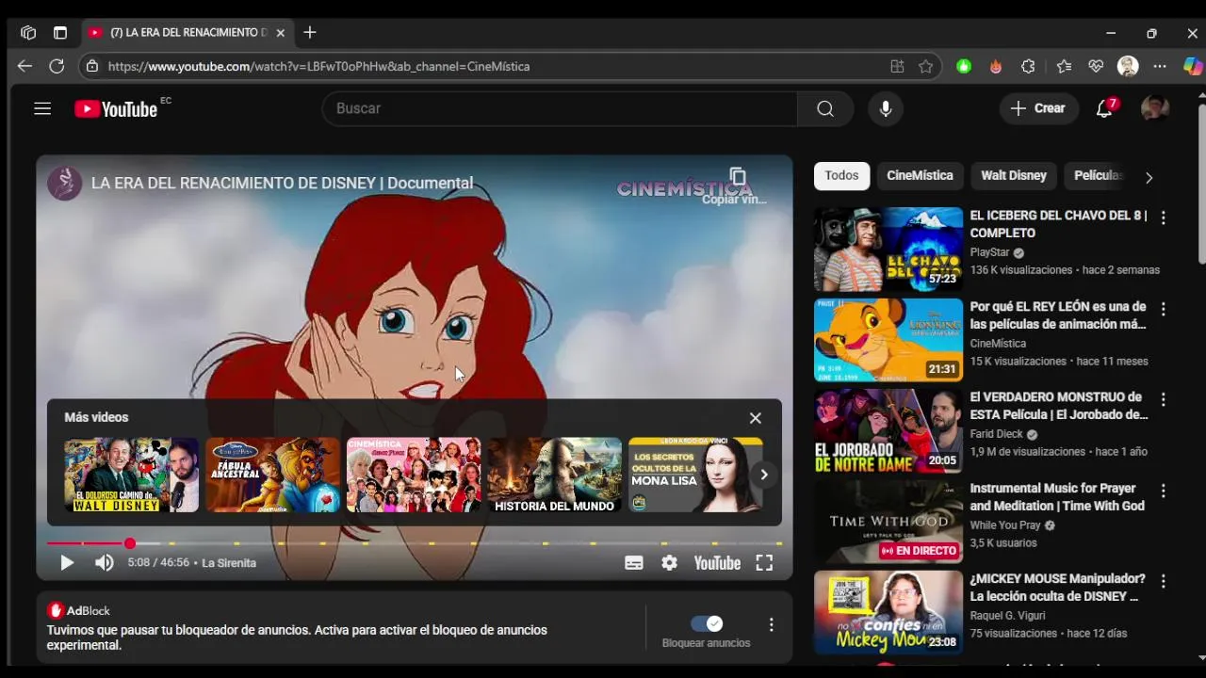Screen dimensions: 1206x678
Task: Go to YouTube home via logo
Action: pos(116,109)
